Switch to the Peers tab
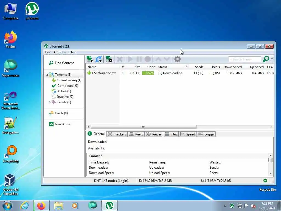281x211 pixels. pyautogui.click(x=136, y=134)
